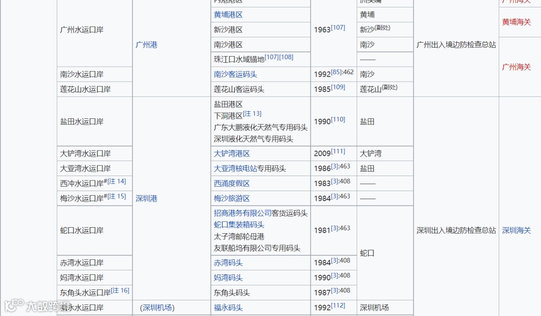Open footnote [注 13] after 下洞港区
The height and width of the screenshot is (316, 541).
(x=253, y=113)
